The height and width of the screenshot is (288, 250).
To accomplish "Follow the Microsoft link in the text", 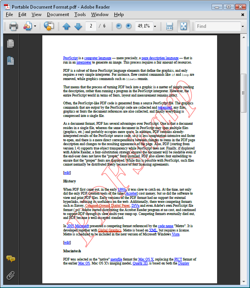I will click(82, 226).
